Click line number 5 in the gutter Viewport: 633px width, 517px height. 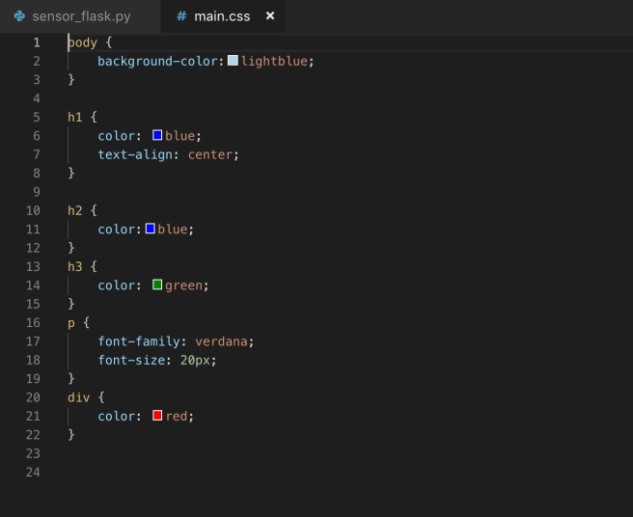pyautogui.click(x=37, y=117)
